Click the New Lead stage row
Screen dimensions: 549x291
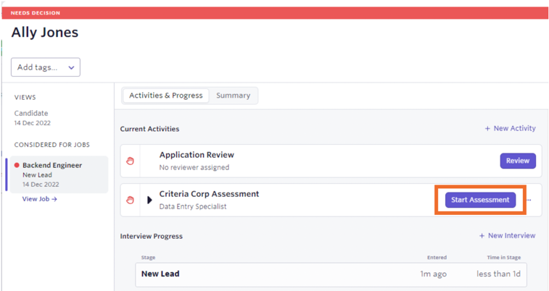click(331, 274)
